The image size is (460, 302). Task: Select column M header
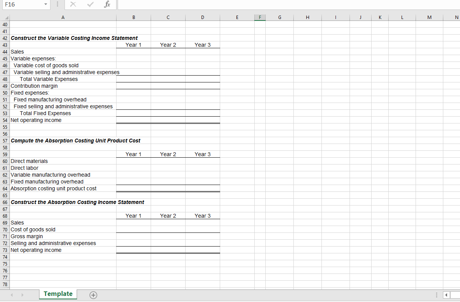[429, 17]
